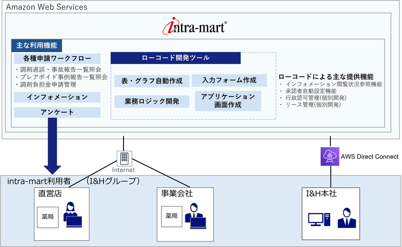The height and width of the screenshot is (247, 402).
Task: Click the businessman icon in I&H本社
Action: (347, 218)
